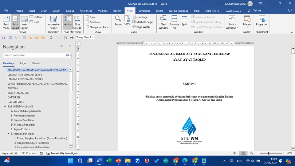Click the Windows Start button
This screenshot has height=166, width=295.
(71, 161)
